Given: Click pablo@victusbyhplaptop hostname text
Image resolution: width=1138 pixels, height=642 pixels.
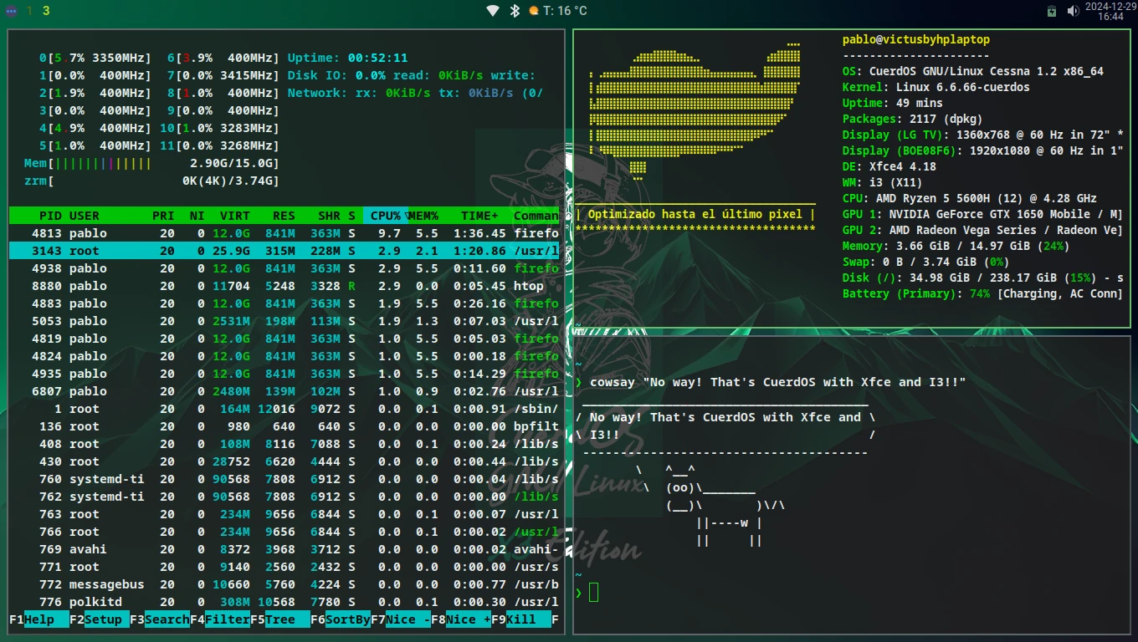Looking at the screenshot, I should (916, 39).
